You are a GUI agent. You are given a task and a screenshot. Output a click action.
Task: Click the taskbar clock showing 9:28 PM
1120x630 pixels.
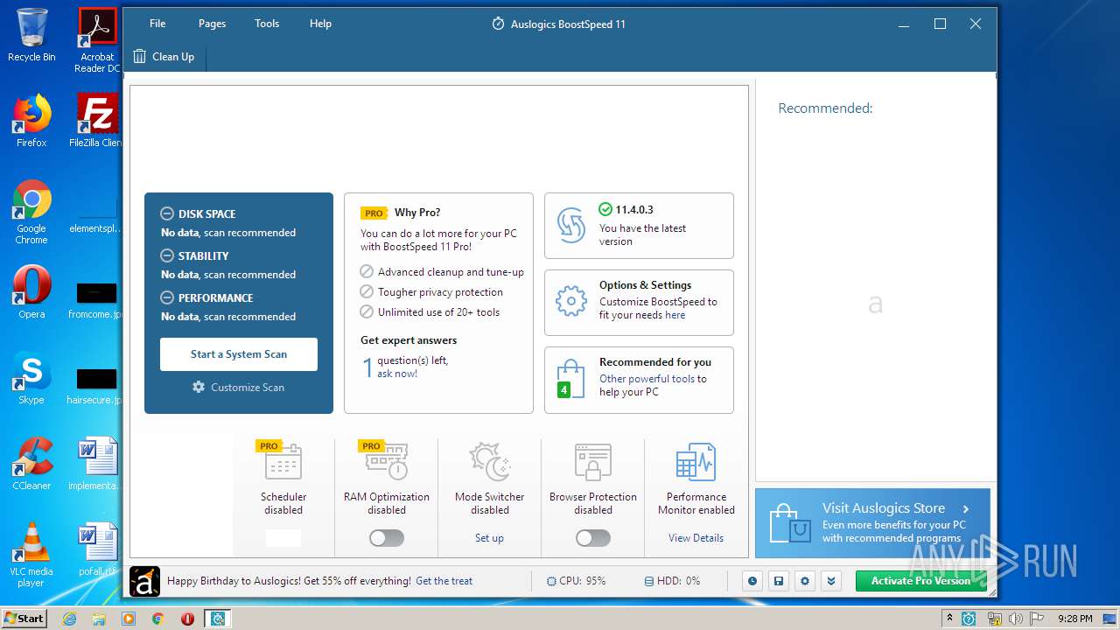click(1074, 619)
